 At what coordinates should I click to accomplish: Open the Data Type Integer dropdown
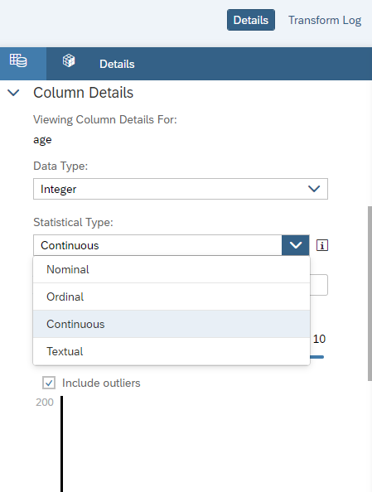click(181, 189)
